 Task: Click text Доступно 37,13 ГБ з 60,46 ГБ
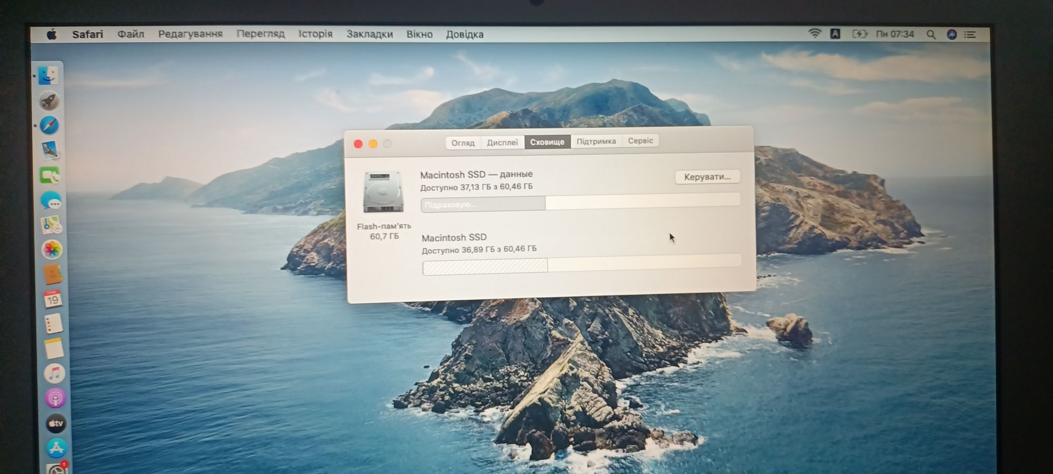pyautogui.click(x=476, y=187)
